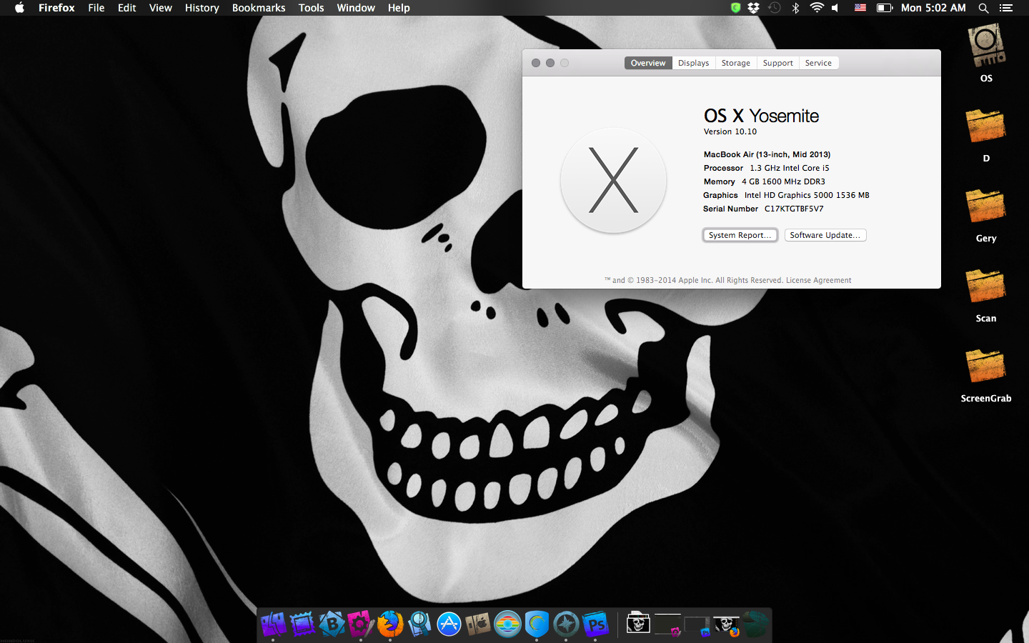The height and width of the screenshot is (643, 1029).
Task: Minimize the About This Mac window
Action: (550, 63)
